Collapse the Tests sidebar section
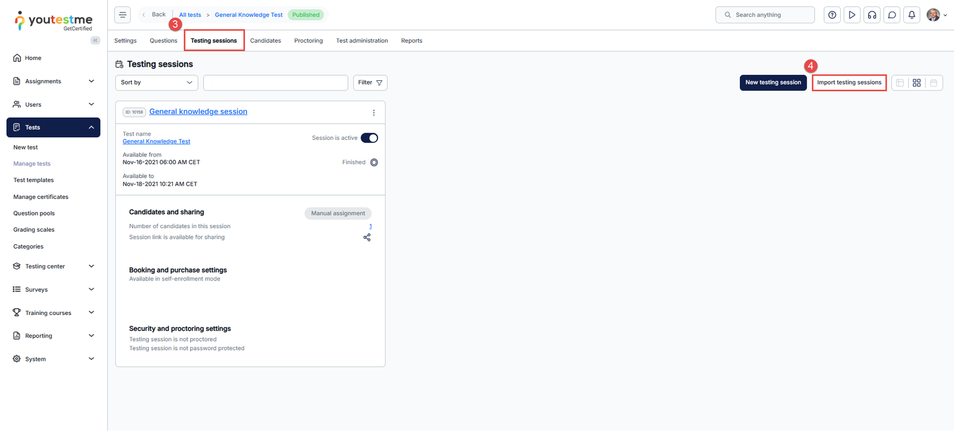Viewport: 954px width, 431px height. coord(53,127)
